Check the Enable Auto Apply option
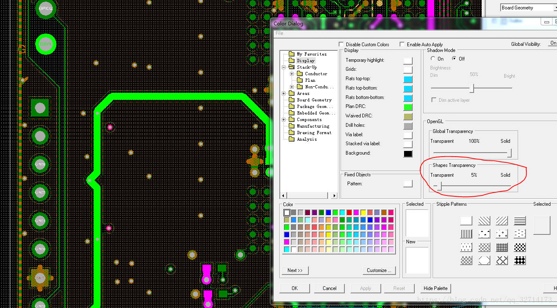557x308 pixels. [402, 44]
